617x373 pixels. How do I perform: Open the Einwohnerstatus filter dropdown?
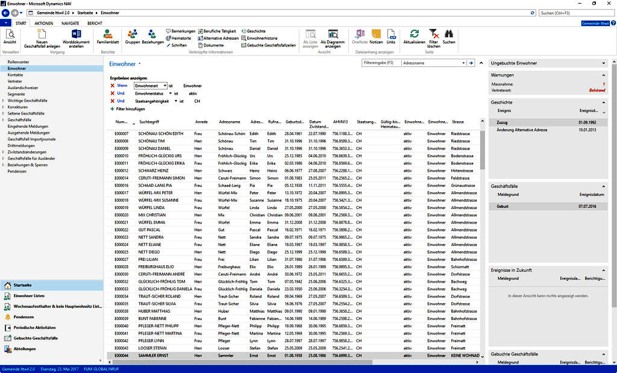pyautogui.click(x=171, y=93)
